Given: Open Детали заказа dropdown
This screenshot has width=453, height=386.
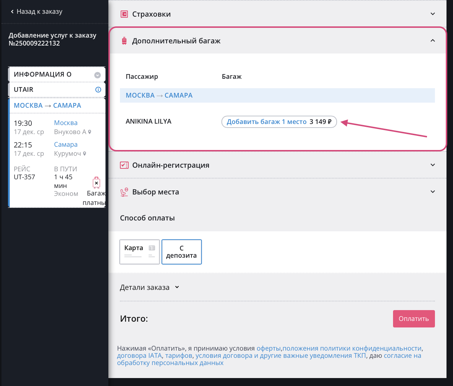Looking at the screenshot, I should (149, 288).
